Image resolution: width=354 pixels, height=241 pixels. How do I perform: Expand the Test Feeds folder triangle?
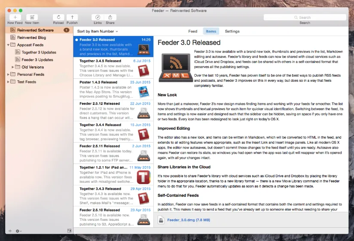pos(8,82)
